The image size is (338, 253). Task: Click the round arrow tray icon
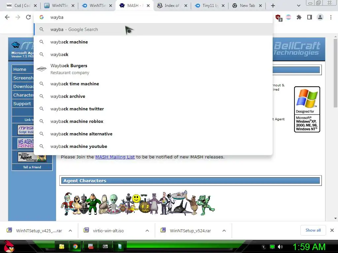(264, 247)
